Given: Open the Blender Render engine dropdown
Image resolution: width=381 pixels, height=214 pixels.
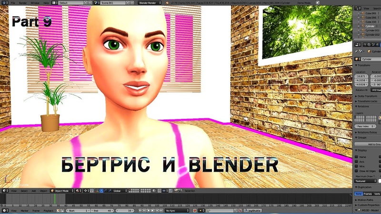Looking at the screenshot, I should [x=150, y=3].
